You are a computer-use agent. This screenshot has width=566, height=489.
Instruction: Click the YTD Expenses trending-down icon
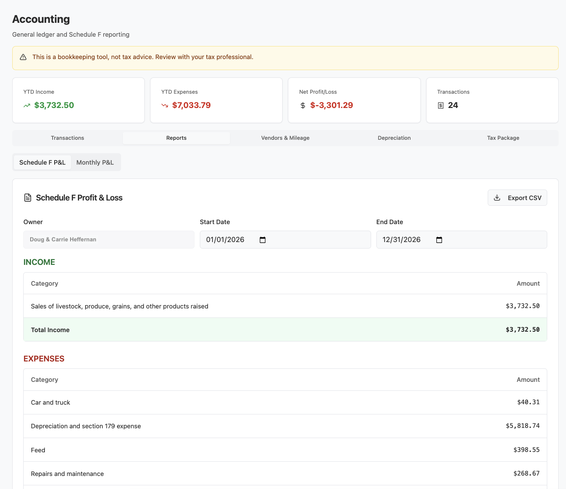pyautogui.click(x=165, y=106)
